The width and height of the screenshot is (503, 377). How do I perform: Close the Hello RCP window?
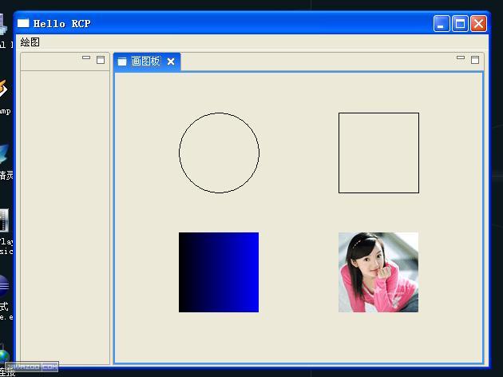tap(478, 24)
